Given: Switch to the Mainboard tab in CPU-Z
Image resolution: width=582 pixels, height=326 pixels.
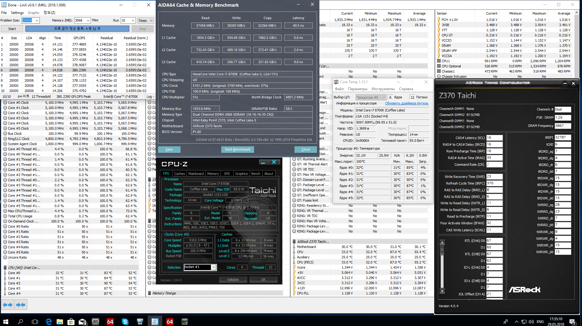Looking at the screenshot, I should [x=196, y=174].
